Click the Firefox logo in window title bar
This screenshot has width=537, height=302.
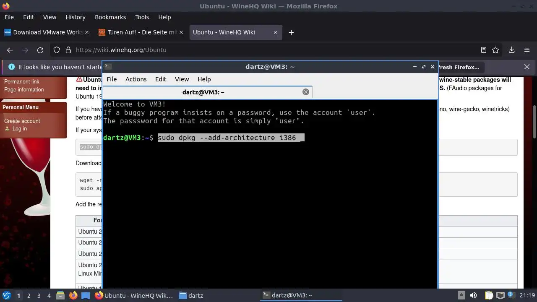point(5,6)
